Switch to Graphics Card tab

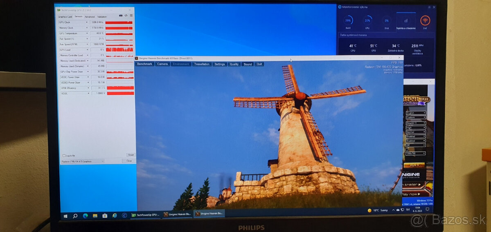65,17
